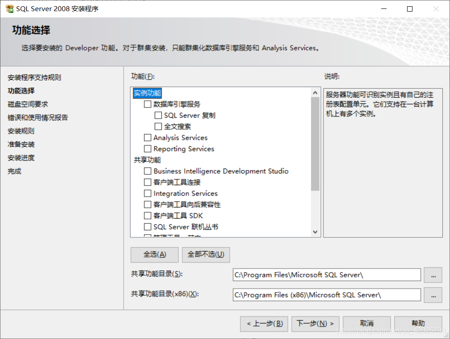Select 磁盘空间要求 step in sidebar
Screen dimensions: 450x339
coord(28,104)
